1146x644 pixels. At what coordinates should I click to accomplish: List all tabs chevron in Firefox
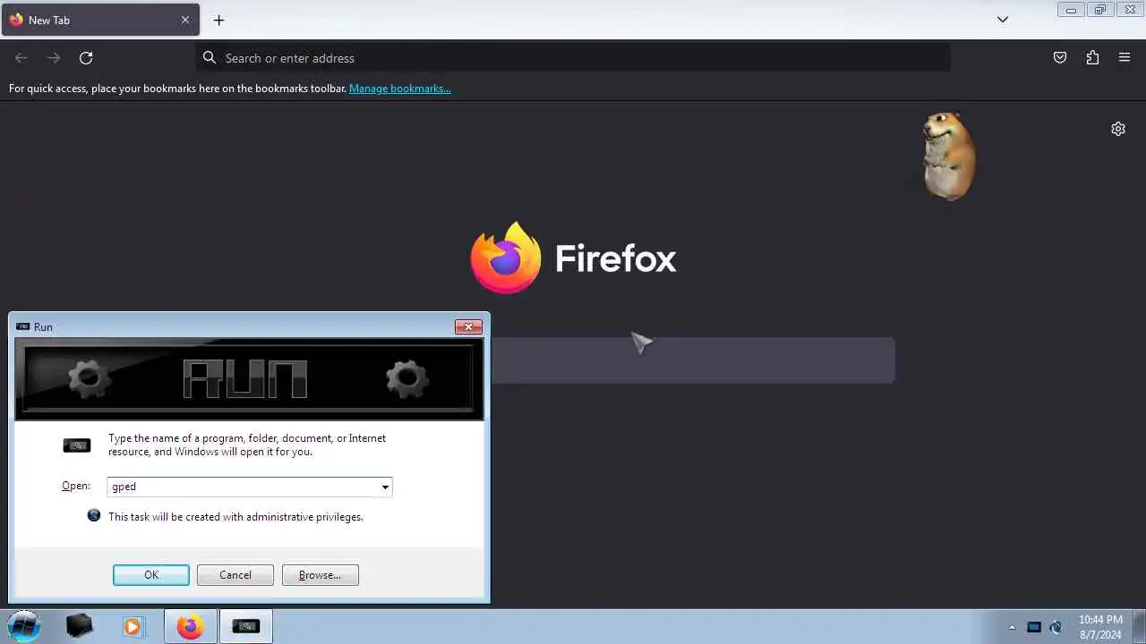point(1003,20)
